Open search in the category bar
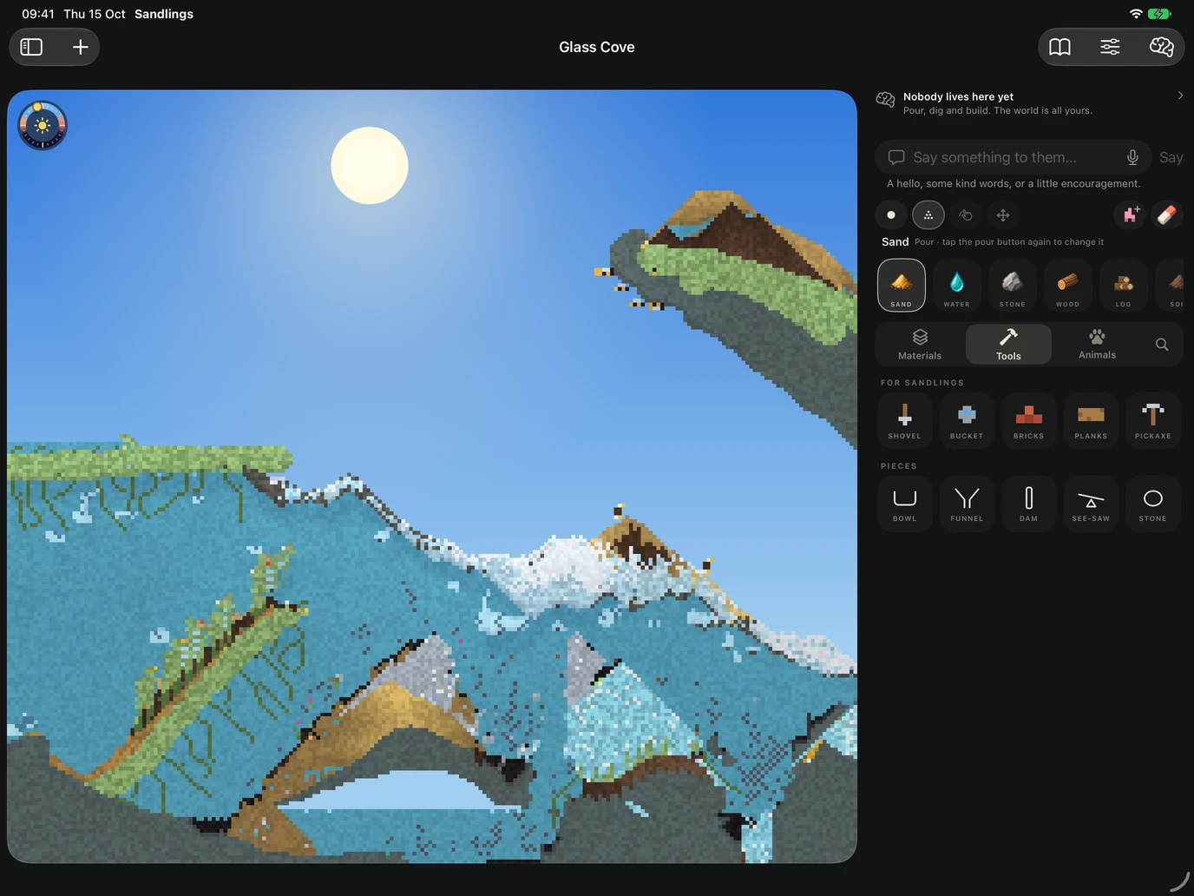Image resolution: width=1194 pixels, height=896 pixels. coord(1162,345)
